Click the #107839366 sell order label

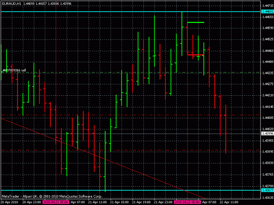point(14,70)
